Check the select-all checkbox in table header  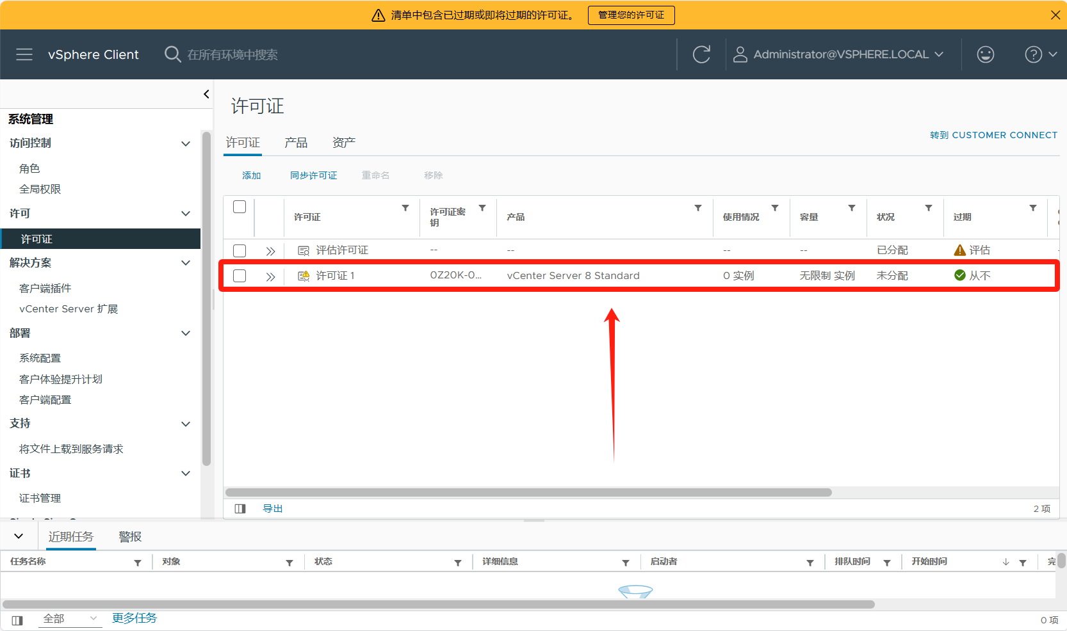click(240, 207)
